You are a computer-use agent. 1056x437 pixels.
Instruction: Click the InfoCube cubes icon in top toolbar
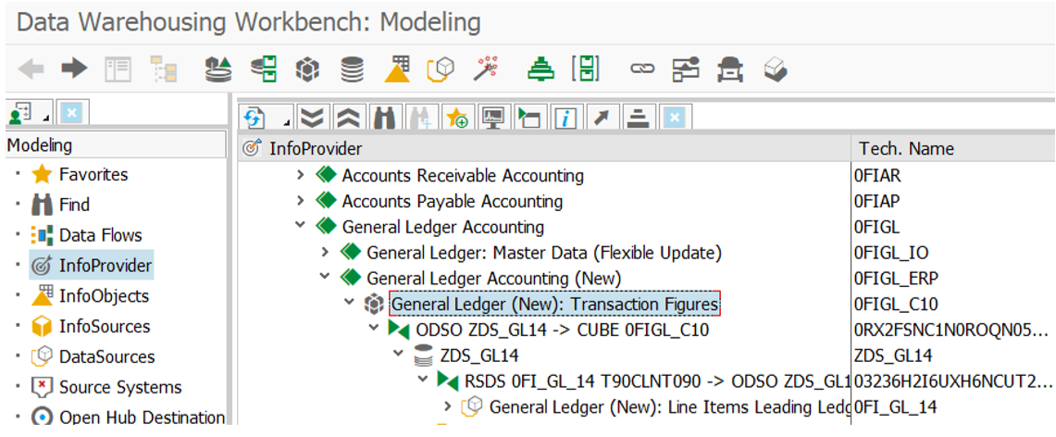307,69
